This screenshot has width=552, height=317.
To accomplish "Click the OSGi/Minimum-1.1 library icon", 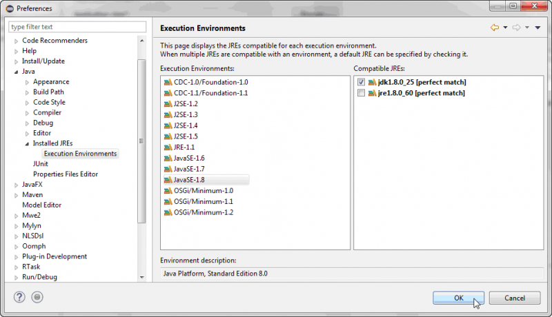I will pyautogui.click(x=168, y=202).
